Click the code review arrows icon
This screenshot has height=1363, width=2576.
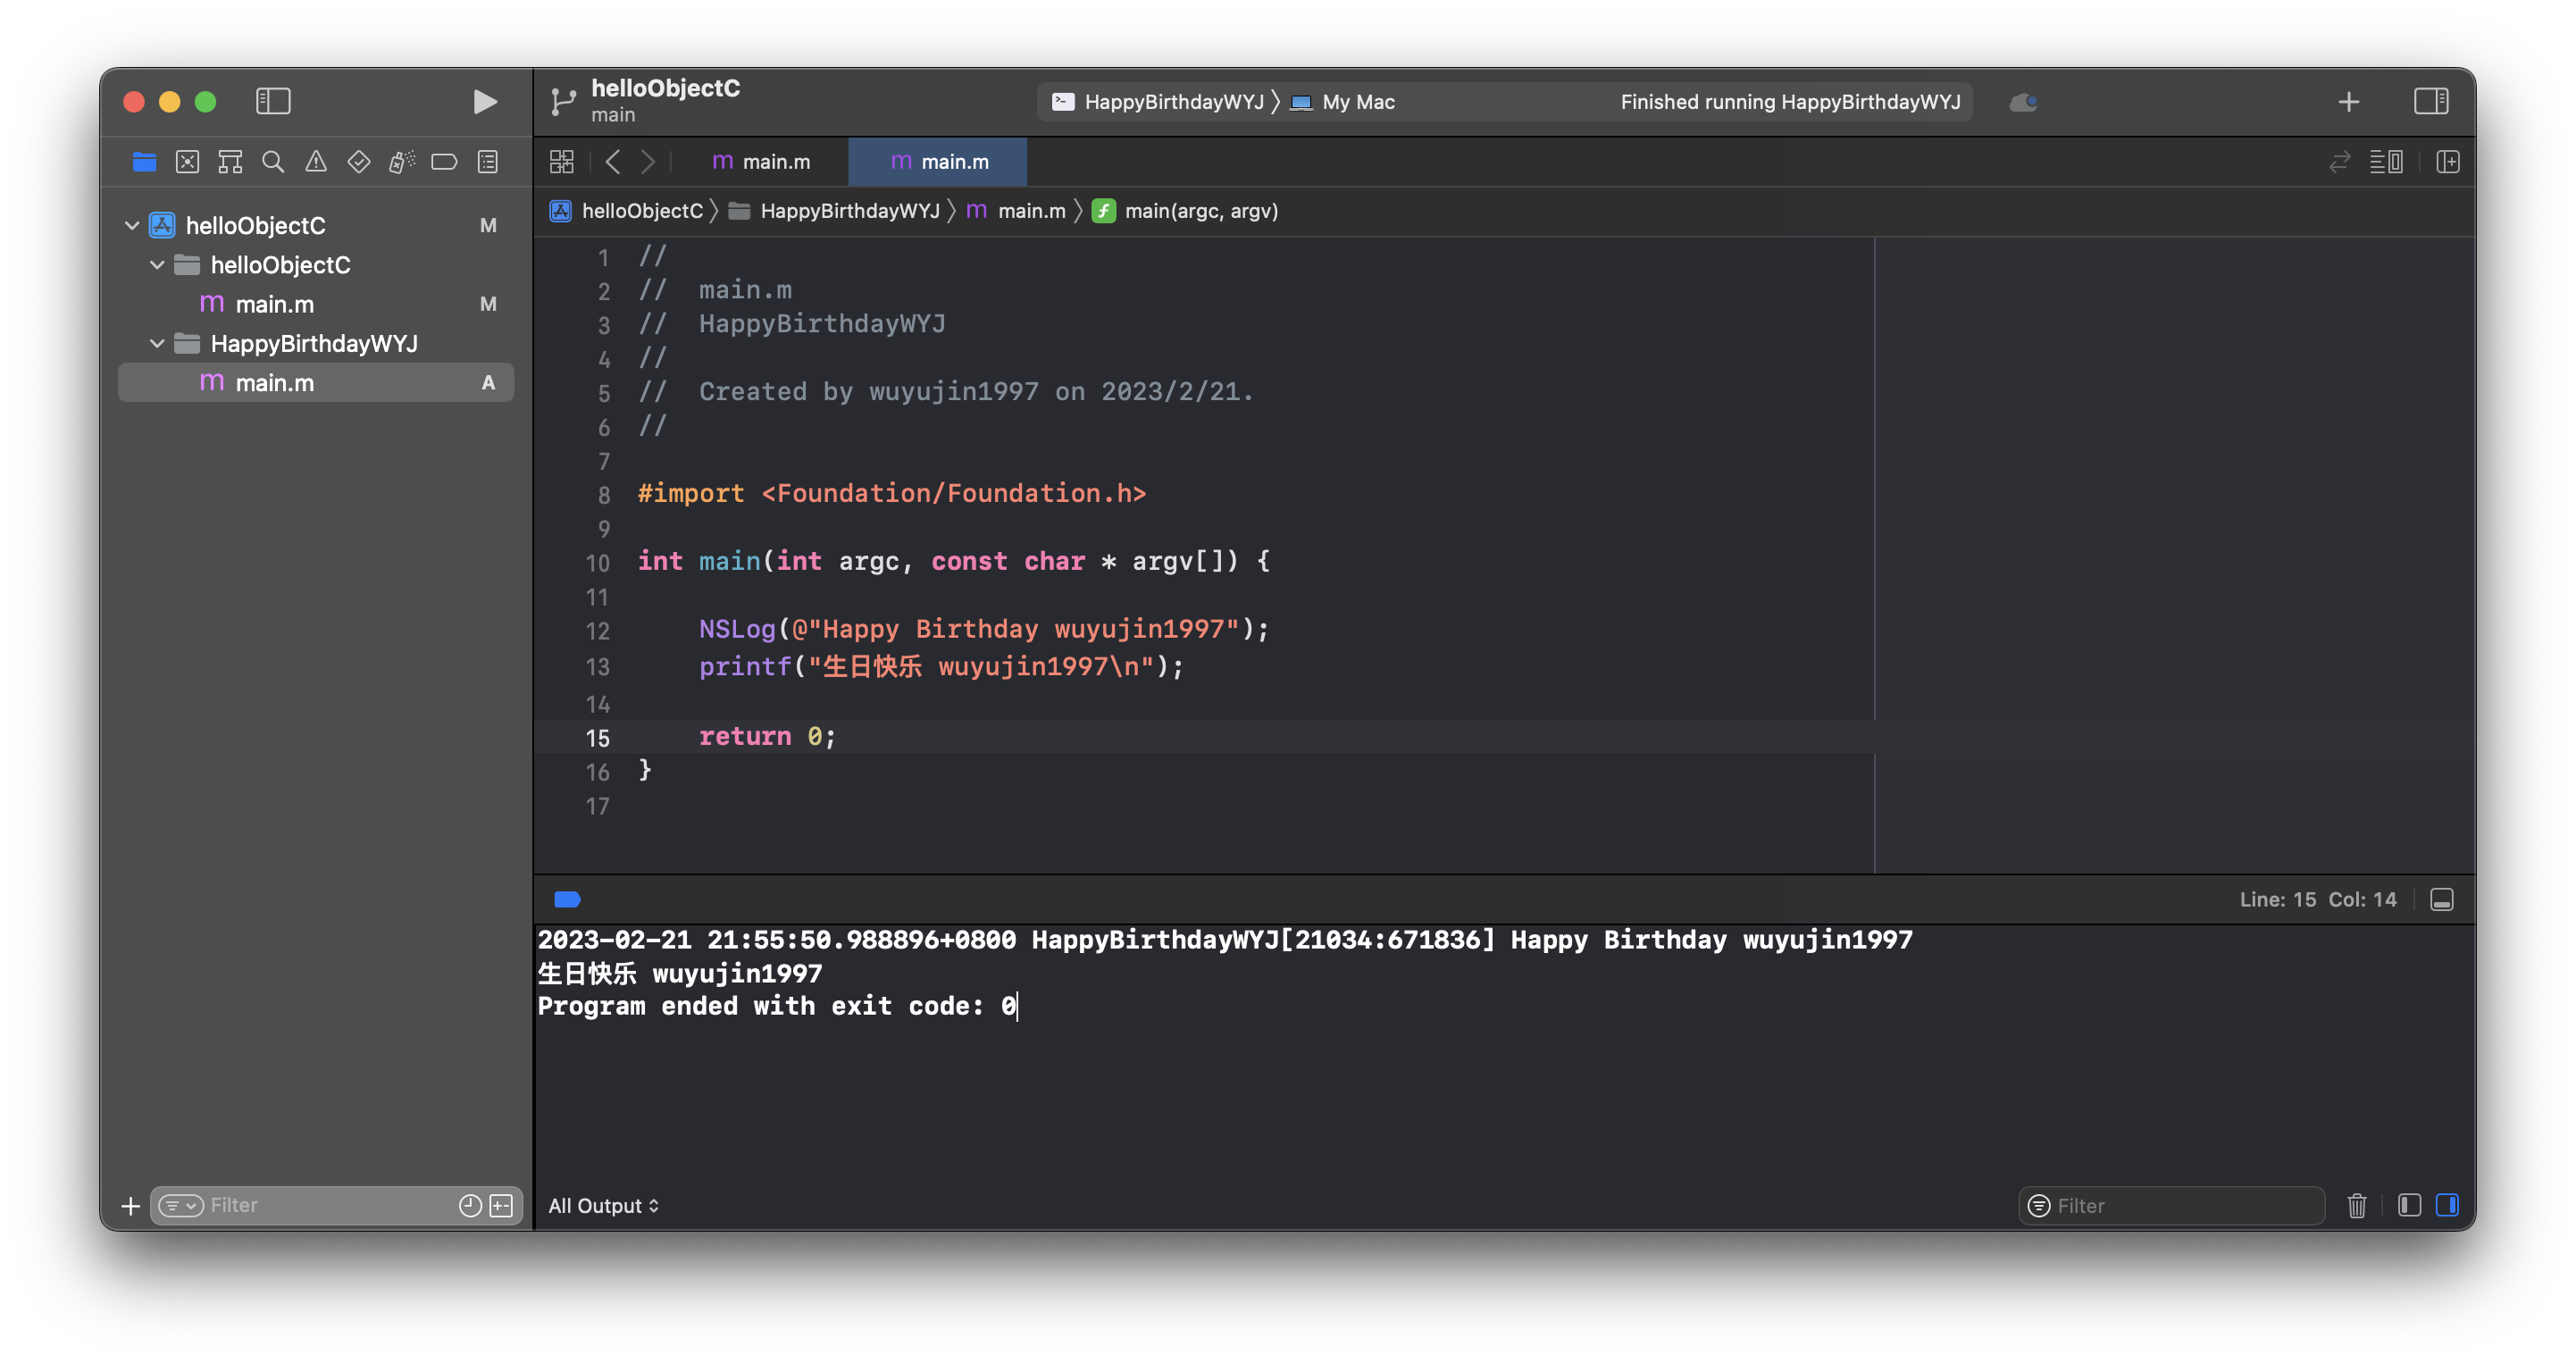coord(2339,162)
